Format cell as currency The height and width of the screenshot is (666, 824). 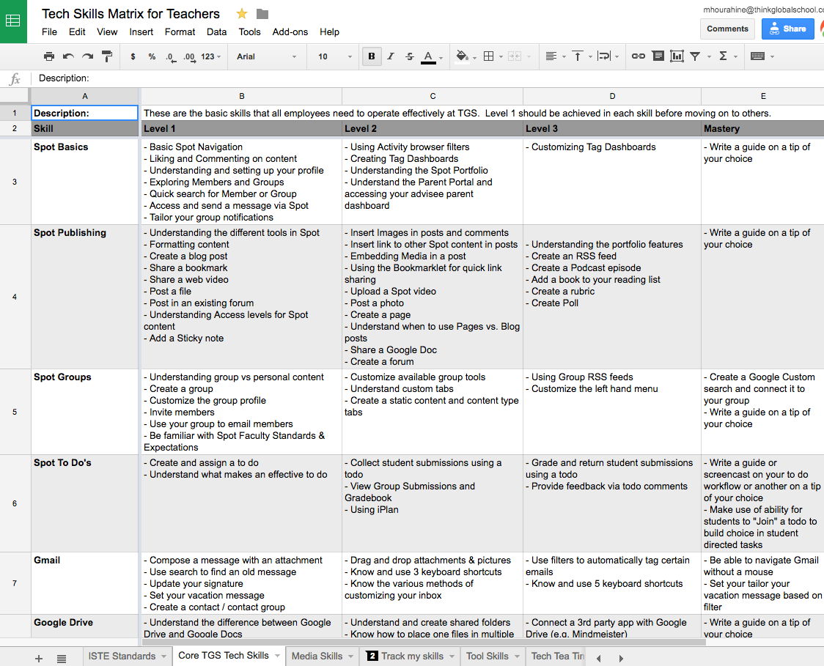click(x=133, y=56)
